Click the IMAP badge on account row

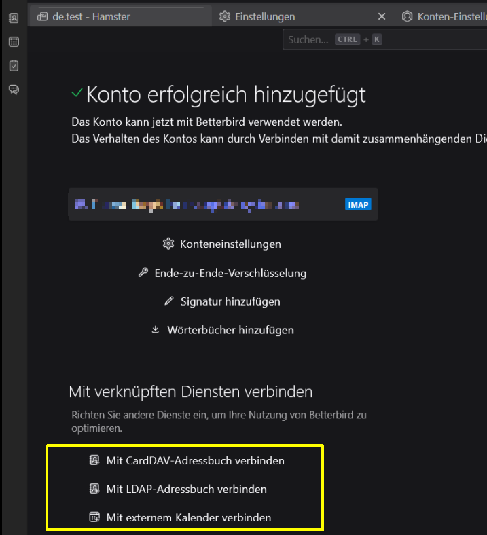[x=358, y=205]
